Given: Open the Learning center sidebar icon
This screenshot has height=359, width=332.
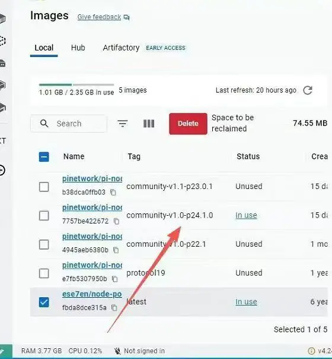Looking at the screenshot, I should 2,108.
